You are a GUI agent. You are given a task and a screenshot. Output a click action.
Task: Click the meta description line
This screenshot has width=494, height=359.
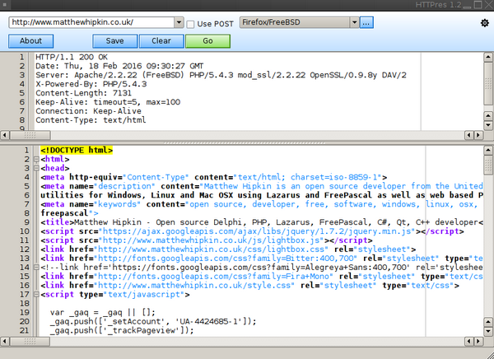262,186
